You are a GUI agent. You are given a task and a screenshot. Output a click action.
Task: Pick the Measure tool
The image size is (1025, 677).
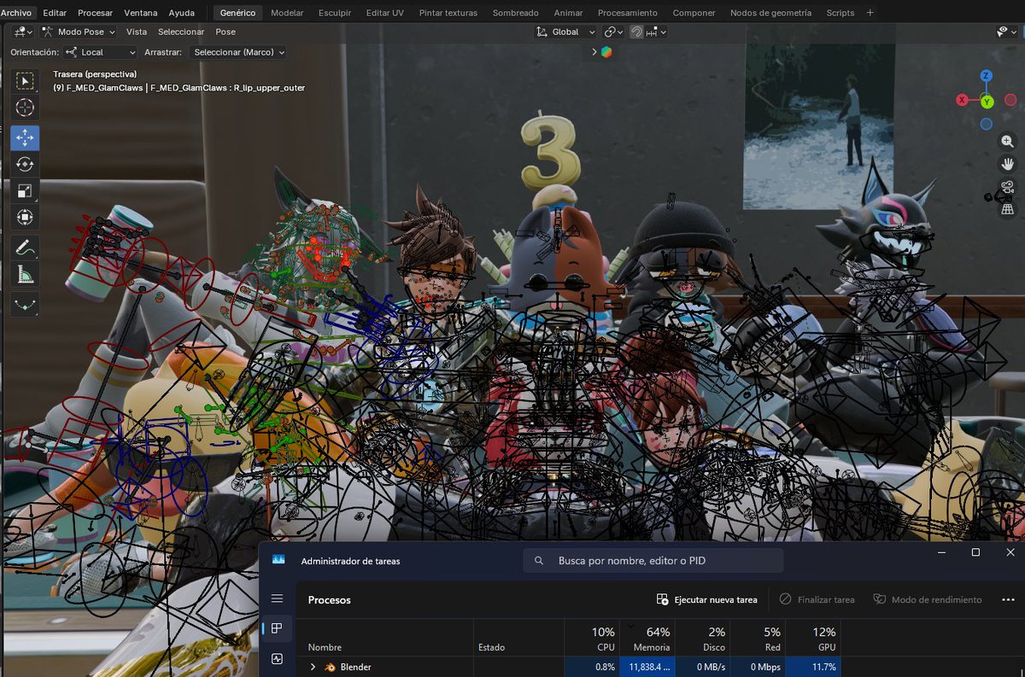pos(25,274)
